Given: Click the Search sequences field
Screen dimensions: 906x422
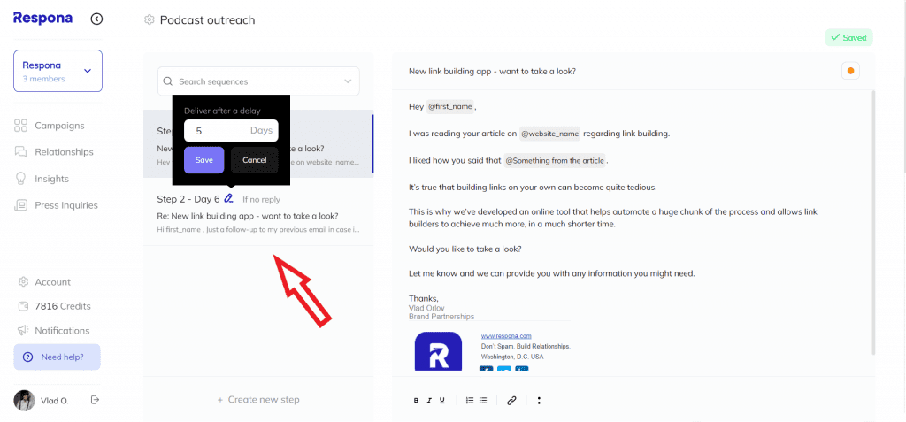Looking at the screenshot, I should [x=258, y=81].
